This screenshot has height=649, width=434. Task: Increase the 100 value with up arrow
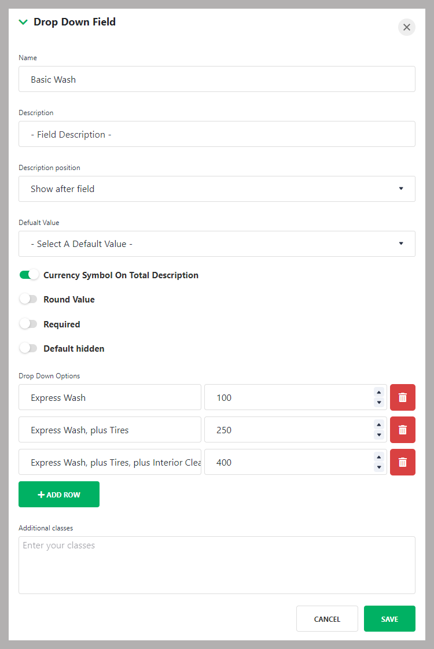coord(379,392)
